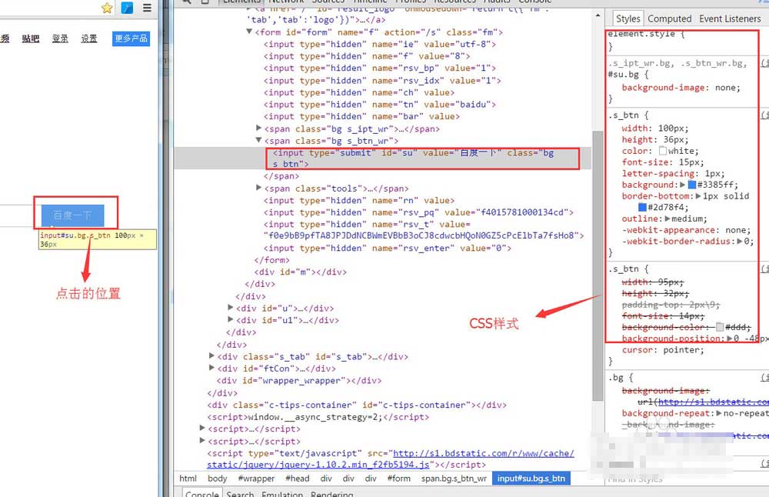Expand the background-repeat property triangle

pyautogui.click(x=718, y=413)
